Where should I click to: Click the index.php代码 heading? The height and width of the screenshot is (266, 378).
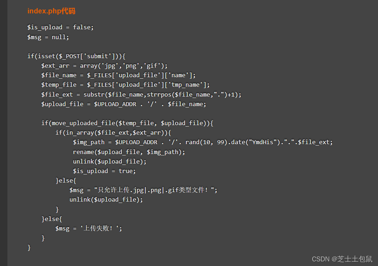coord(51,11)
